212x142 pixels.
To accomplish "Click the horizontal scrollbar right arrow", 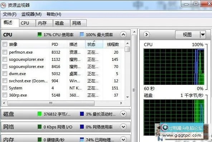I will coord(121,103).
